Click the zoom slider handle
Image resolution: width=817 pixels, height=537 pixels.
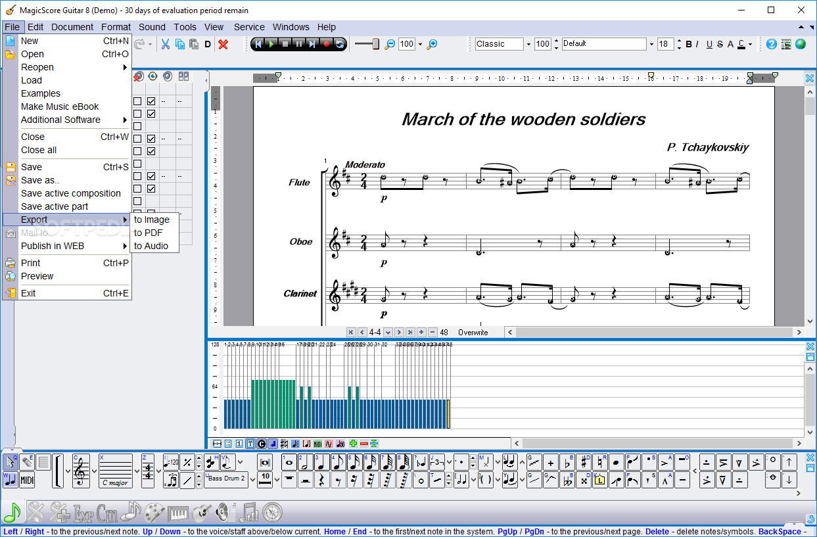click(376, 43)
